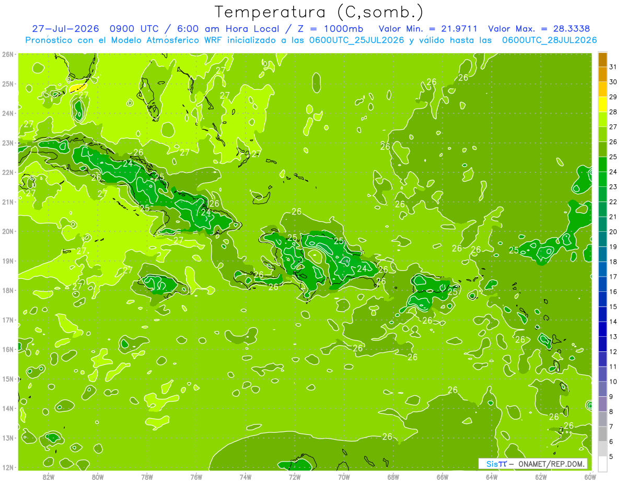Select the green swatch between 23 and 24
Image resolution: width=627 pixels, height=484 pixels.
[602, 180]
